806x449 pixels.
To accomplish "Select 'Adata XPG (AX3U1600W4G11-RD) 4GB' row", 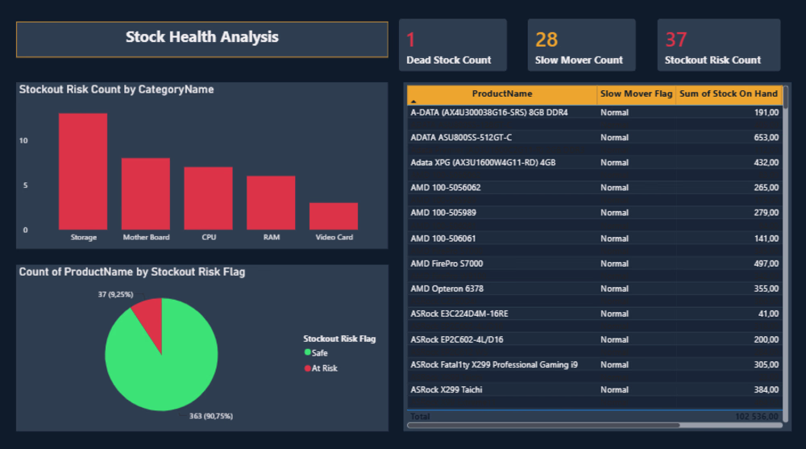I will coord(595,163).
